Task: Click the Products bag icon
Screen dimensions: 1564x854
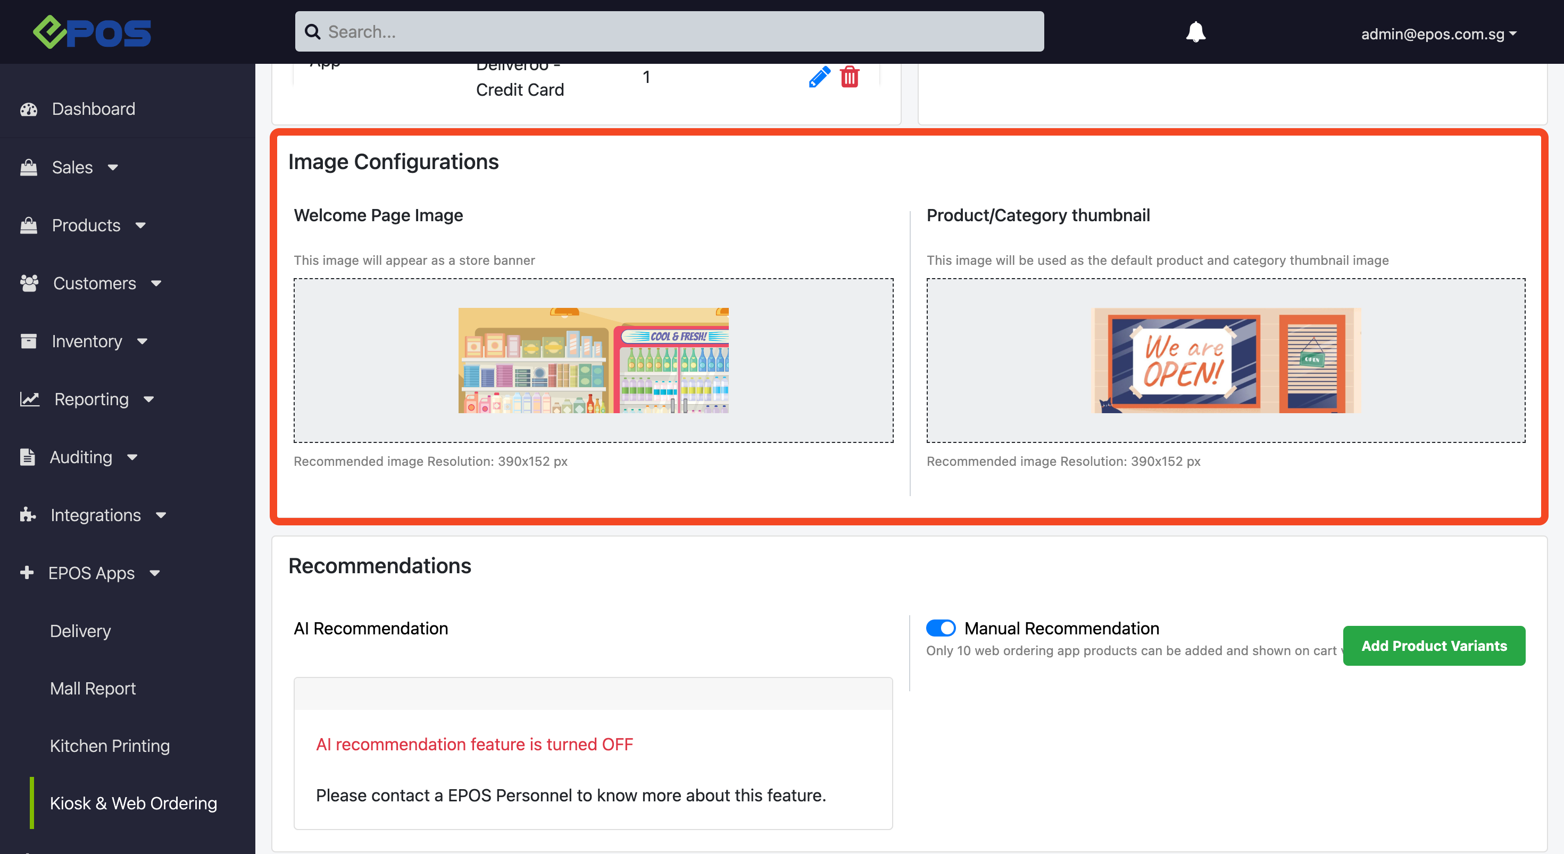Action: [x=29, y=226]
